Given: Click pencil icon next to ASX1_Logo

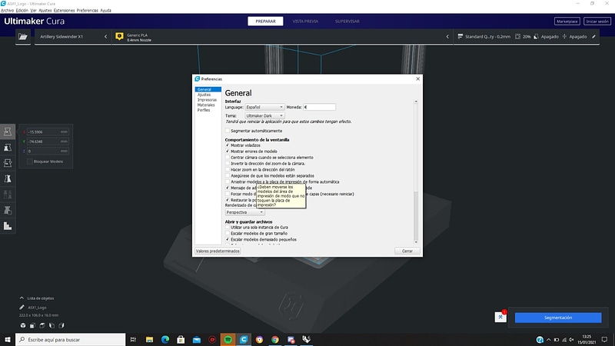Looking at the screenshot, I should tap(22, 307).
